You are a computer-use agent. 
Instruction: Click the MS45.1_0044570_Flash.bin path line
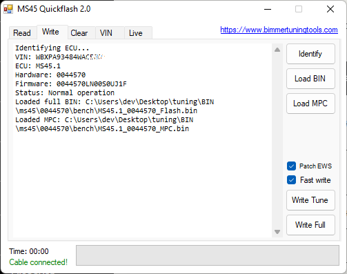click(x=106, y=111)
